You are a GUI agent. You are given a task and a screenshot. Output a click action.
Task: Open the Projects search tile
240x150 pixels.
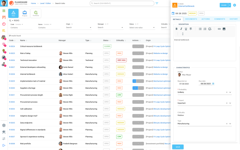tap(25, 13)
